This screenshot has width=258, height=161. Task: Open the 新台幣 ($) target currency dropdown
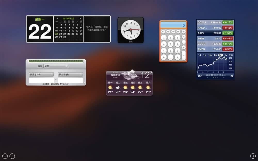pos(70,74)
